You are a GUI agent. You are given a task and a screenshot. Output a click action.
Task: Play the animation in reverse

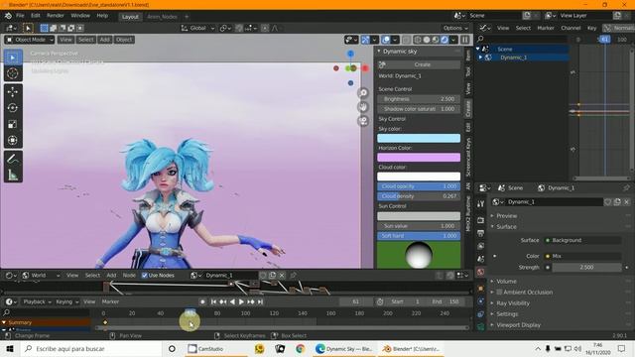pos(232,301)
